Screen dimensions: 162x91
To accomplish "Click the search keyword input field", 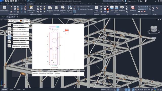I will pyautogui.click(x=112, y=1).
